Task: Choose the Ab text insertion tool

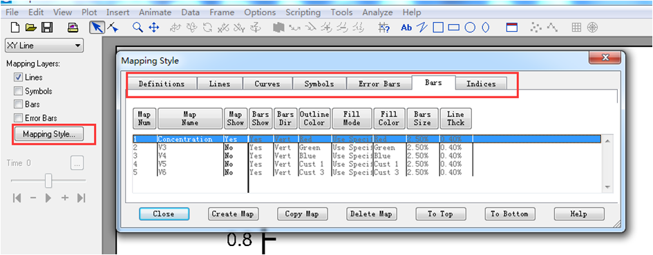Action: click(406, 28)
